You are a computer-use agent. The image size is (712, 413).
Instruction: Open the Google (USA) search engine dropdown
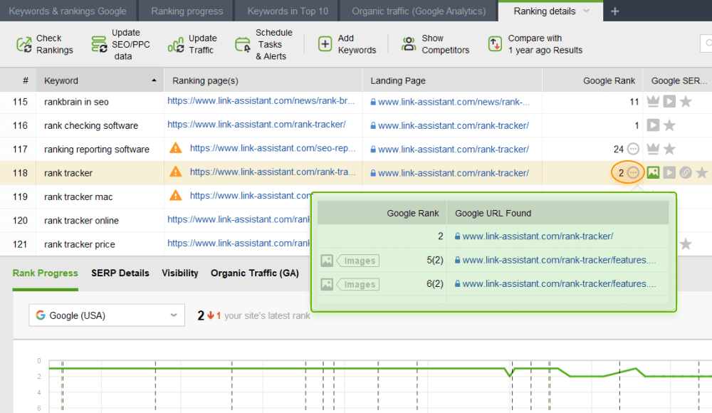107,315
